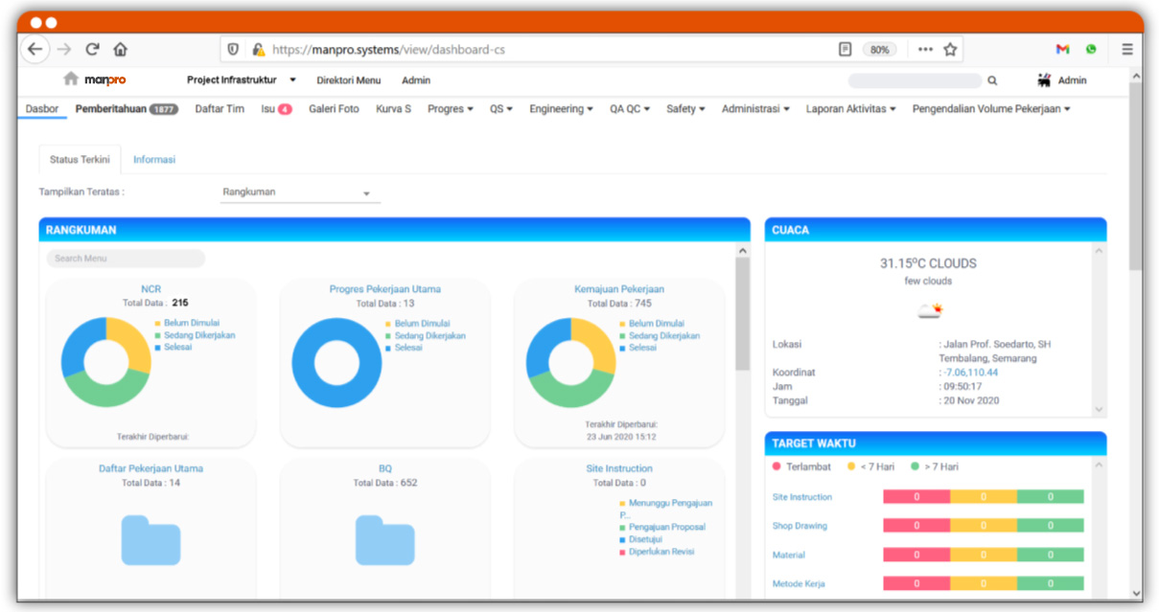The height and width of the screenshot is (612, 1159).
Task: Click the browser reload page icon
Action: point(93,49)
